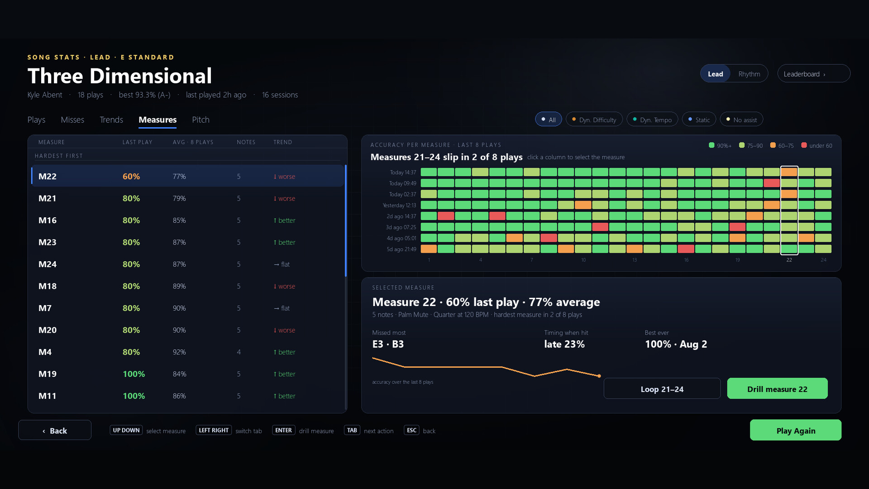The image size is (869, 489).
Task: Filter by Dyn. Difficulty
Action: [594, 120]
